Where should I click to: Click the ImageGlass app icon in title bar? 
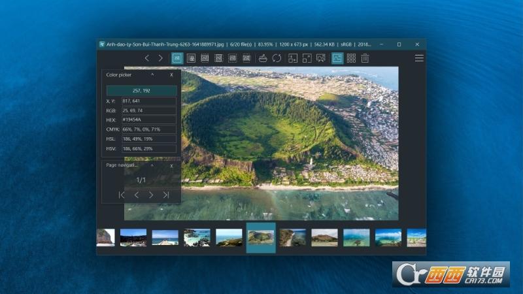102,44
